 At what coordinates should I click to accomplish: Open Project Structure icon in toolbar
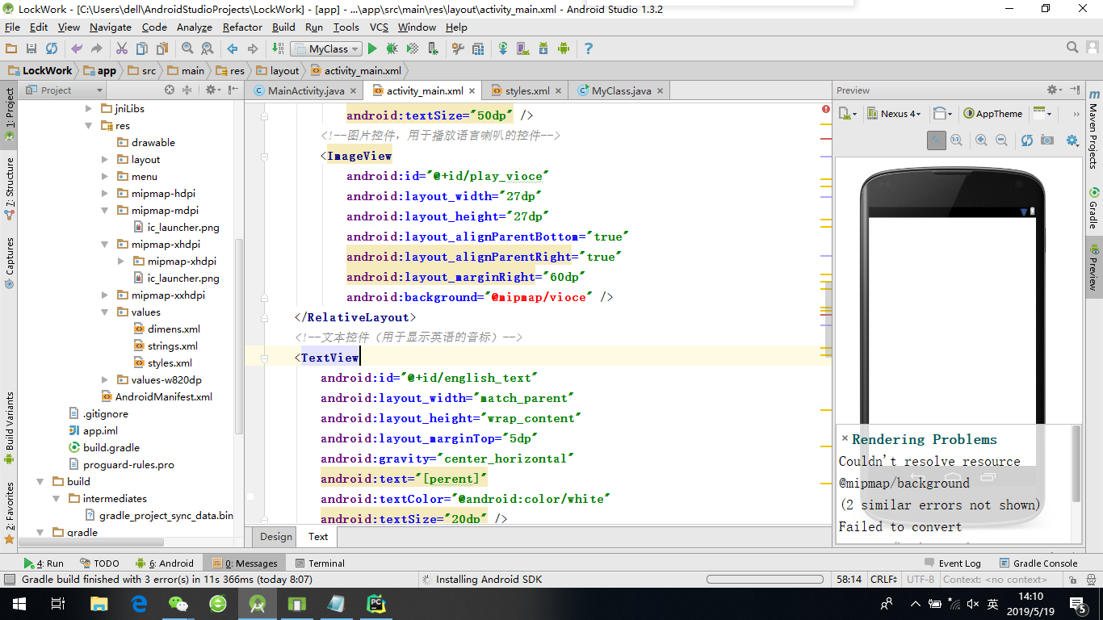coord(478,48)
